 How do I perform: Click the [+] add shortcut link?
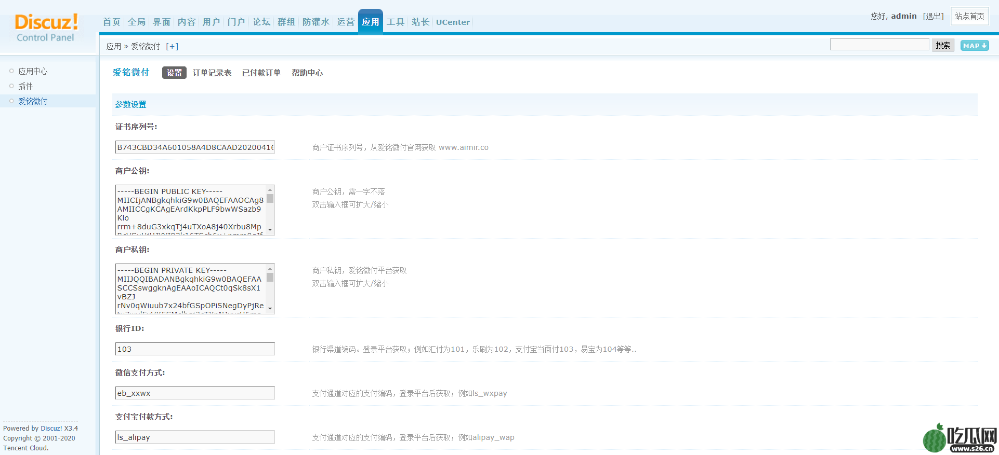point(172,46)
